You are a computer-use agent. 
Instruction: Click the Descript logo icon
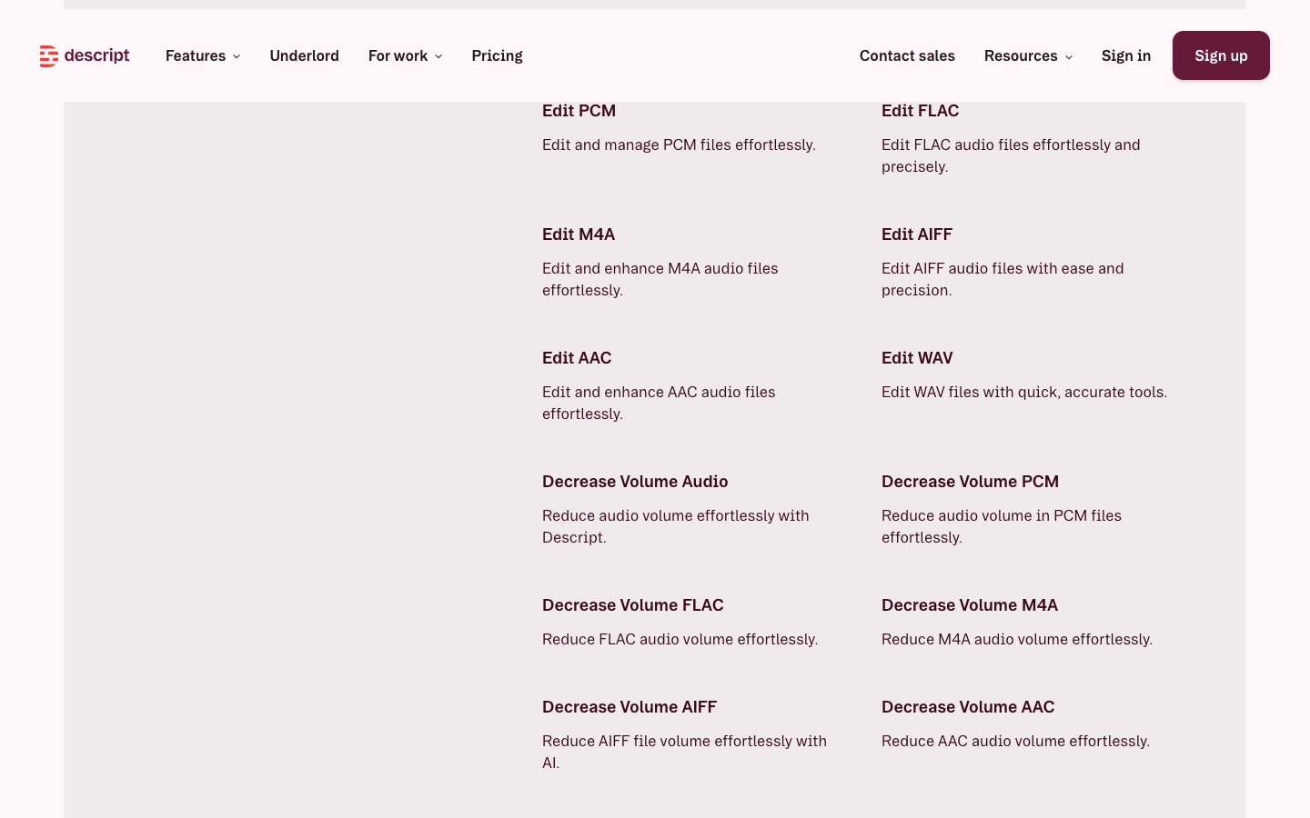point(49,56)
